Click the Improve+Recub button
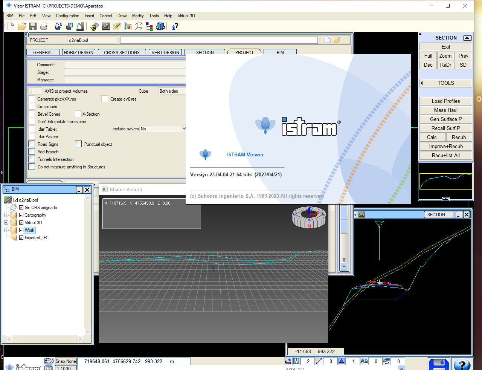Image resolution: width=482 pixels, height=370 pixels. click(x=446, y=146)
